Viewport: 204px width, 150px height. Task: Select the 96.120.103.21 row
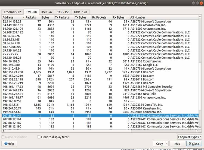click(x=100, y=58)
